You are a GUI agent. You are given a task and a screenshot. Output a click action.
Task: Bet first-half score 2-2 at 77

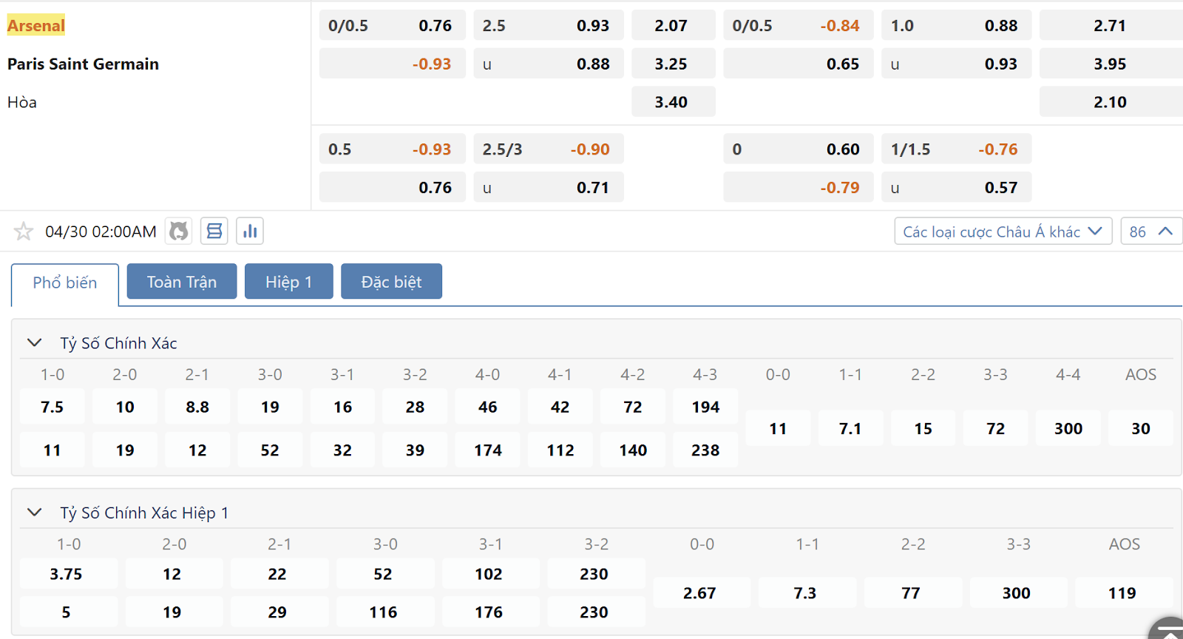coord(912,592)
